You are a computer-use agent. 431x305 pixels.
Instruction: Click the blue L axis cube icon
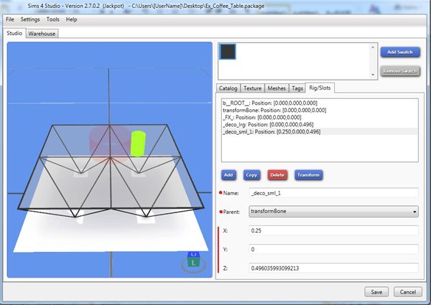193,259
